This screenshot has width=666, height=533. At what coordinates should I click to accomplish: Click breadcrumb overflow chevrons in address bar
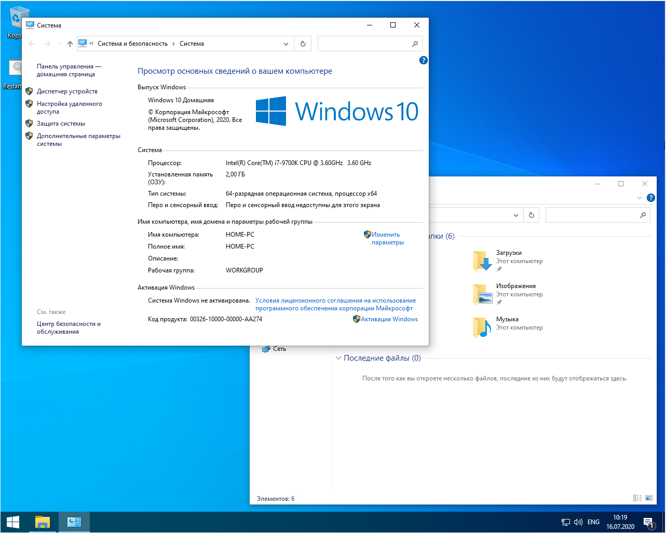coord(91,44)
